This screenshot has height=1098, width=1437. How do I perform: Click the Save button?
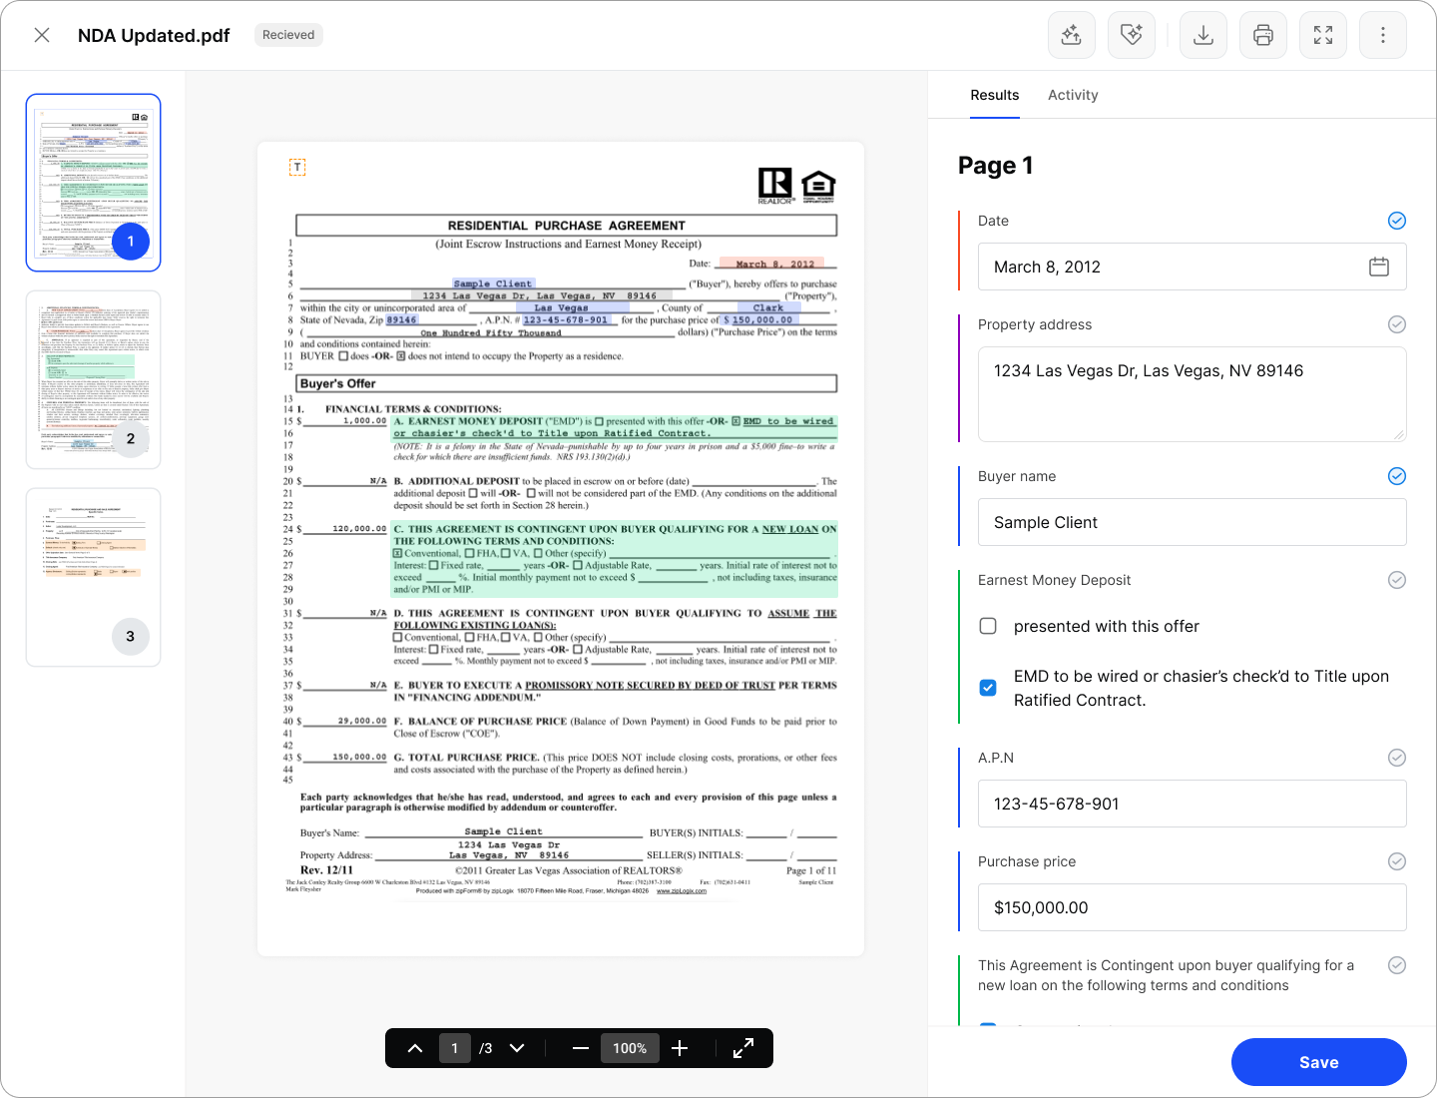(x=1318, y=1062)
